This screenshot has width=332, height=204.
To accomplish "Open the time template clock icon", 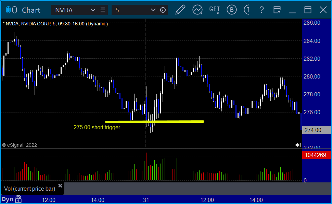I will pyautogui.click(x=163, y=10).
